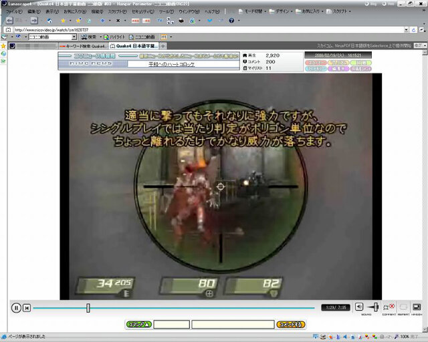Screen dimensions: 428x342
Task: Open the 編集(E) menu
Action: click(34, 11)
